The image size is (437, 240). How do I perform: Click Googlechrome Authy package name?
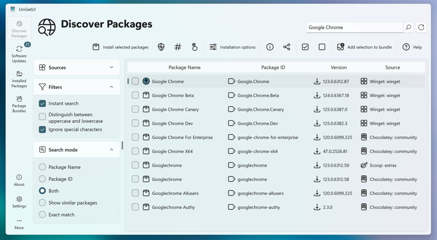[x=173, y=207]
